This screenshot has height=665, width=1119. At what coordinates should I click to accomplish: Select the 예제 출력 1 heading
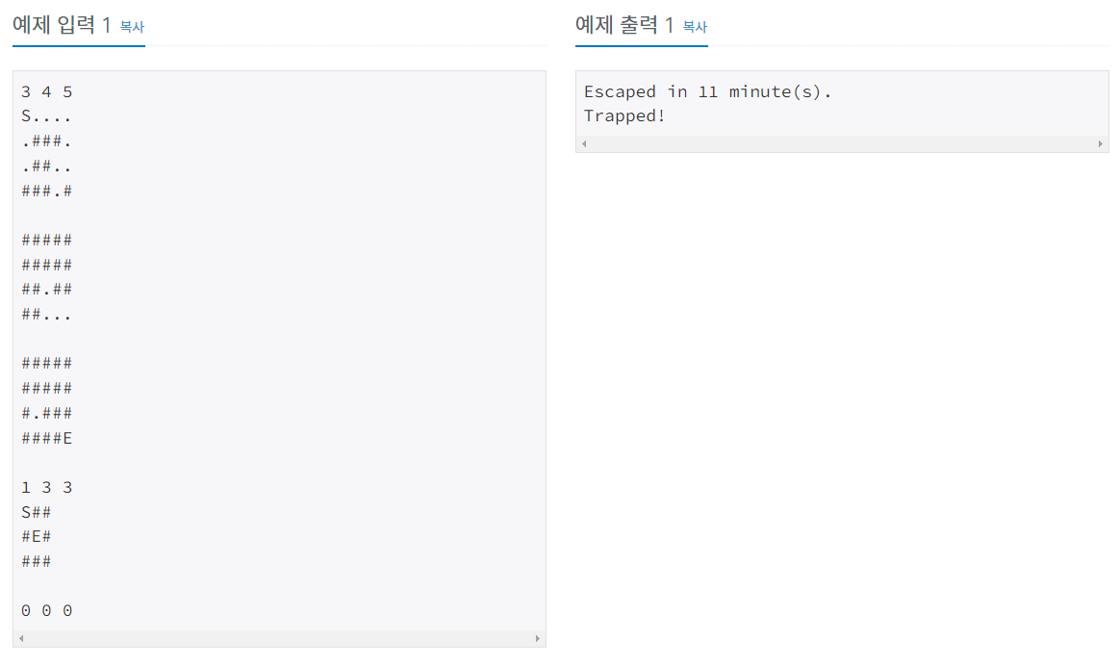tap(624, 26)
